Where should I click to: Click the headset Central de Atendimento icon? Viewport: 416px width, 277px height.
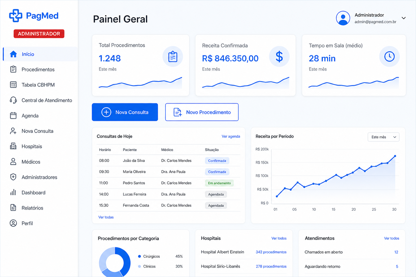tap(13, 100)
